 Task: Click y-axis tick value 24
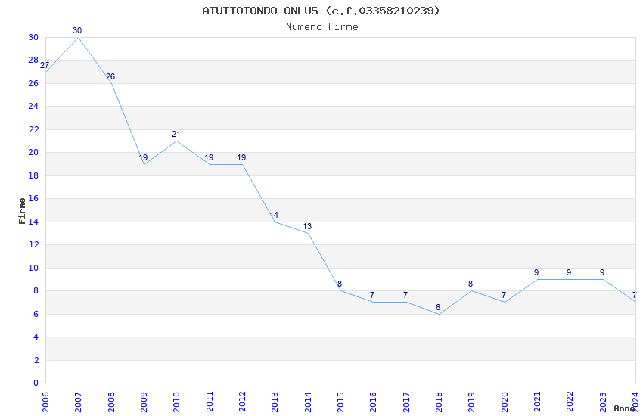(x=33, y=106)
